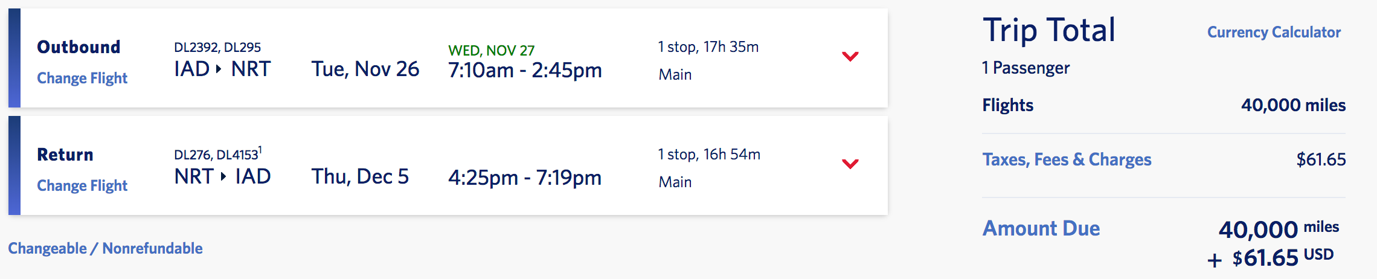Click the Trip Total heading
Image resolution: width=1377 pixels, height=279 pixels.
click(x=1049, y=30)
